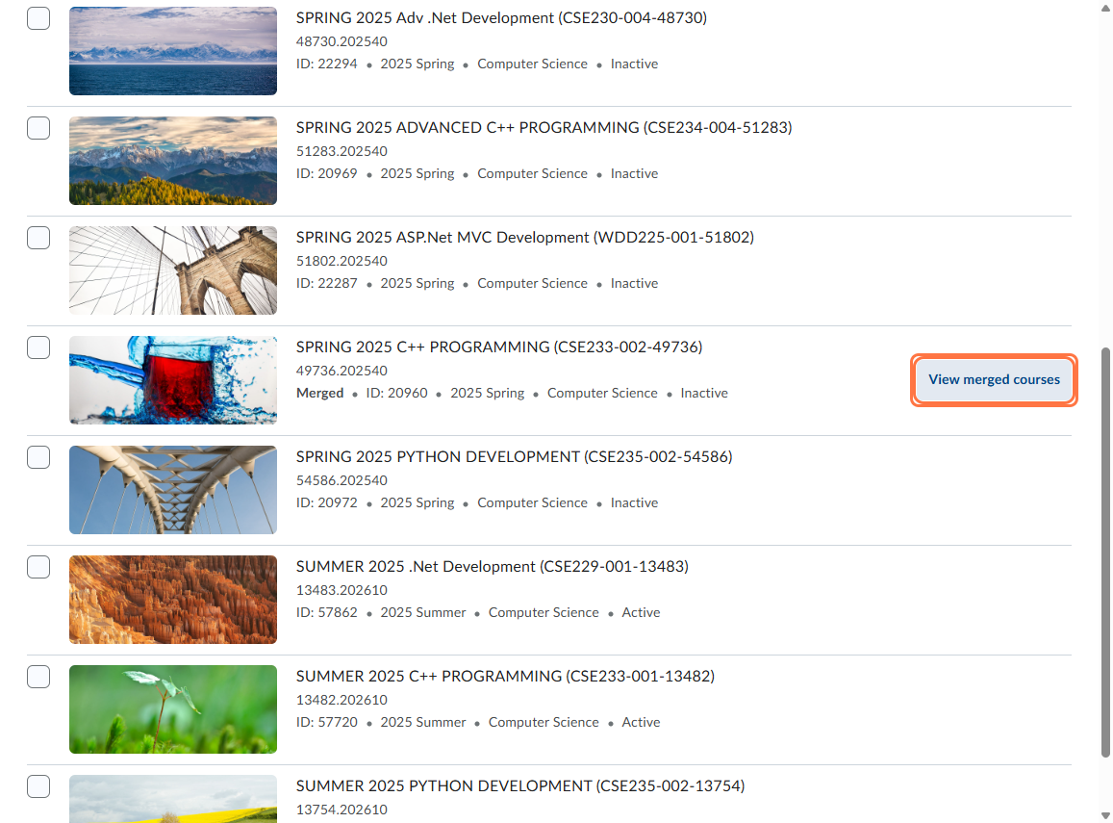Viewport: 1113px width, 823px height.
Task: Open SPRING 2025 Adv .Net Development (CSE230-004-48730)
Action: (501, 17)
